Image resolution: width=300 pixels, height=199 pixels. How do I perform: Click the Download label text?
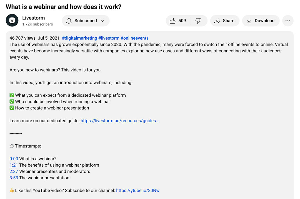(264, 21)
